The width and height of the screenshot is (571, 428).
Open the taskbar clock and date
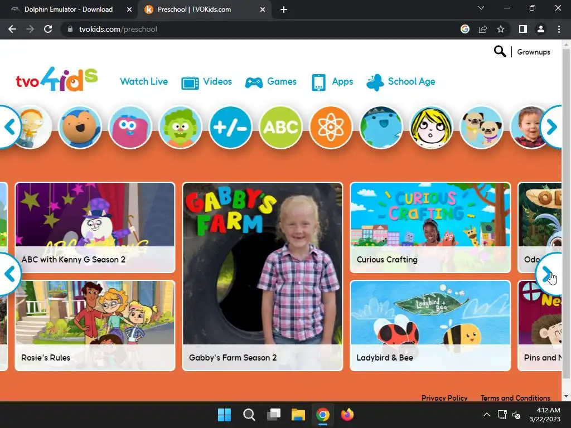pyautogui.click(x=545, y=415)
